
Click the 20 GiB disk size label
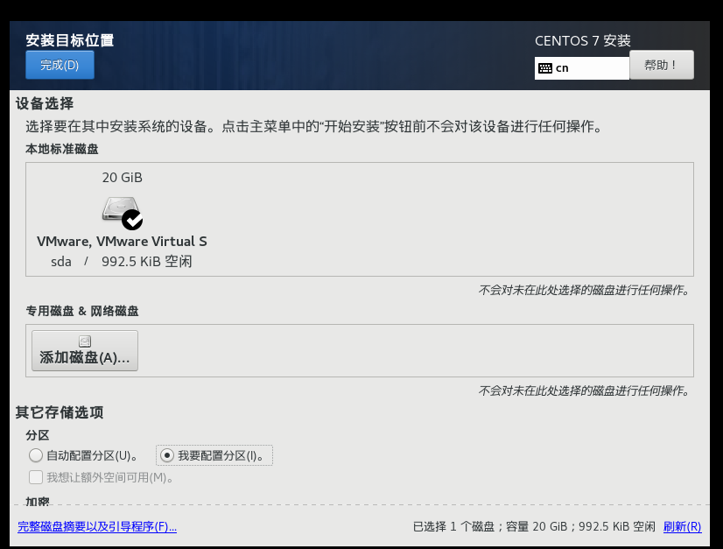[123, 178]
